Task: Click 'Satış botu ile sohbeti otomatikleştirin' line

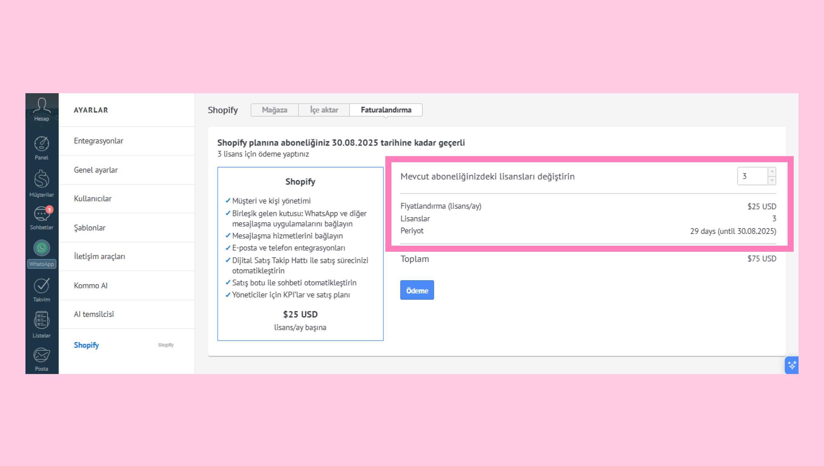Action: (x=294, y=283)
